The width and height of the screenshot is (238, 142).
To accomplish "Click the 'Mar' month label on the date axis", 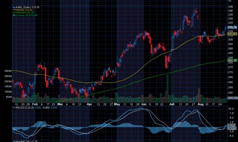I will [x=60, y=104].
